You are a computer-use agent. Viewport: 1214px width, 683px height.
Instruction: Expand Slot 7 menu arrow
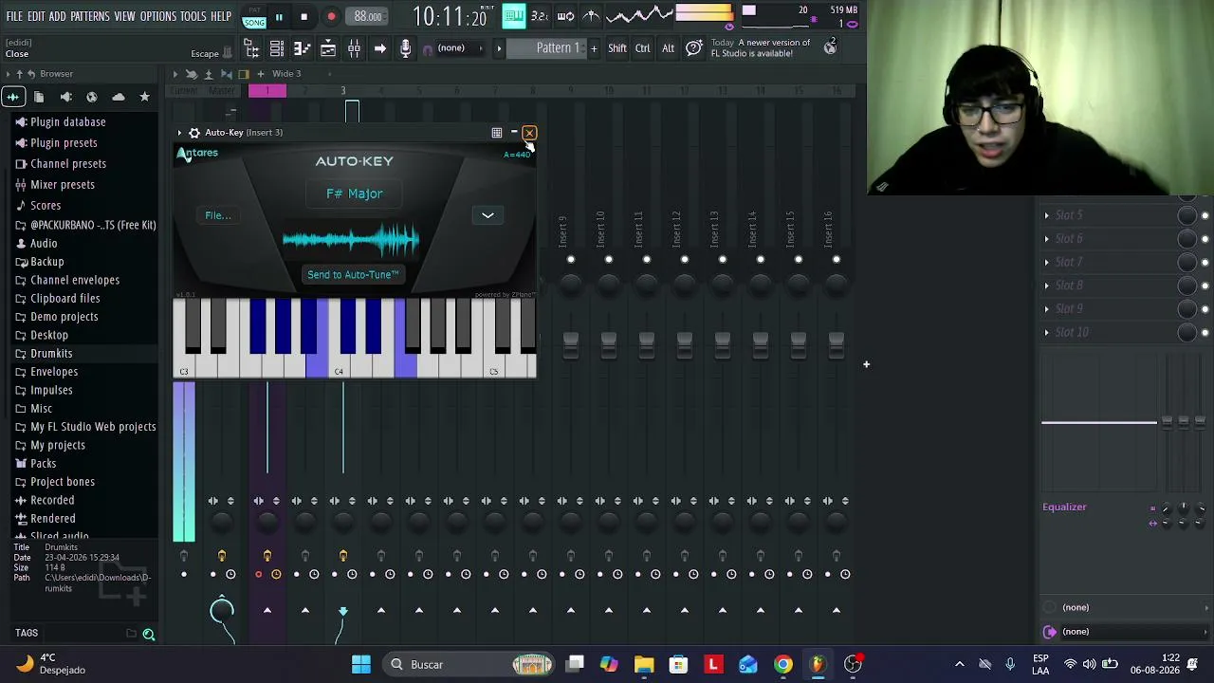pyautogui.click(x=1047, y=262)
